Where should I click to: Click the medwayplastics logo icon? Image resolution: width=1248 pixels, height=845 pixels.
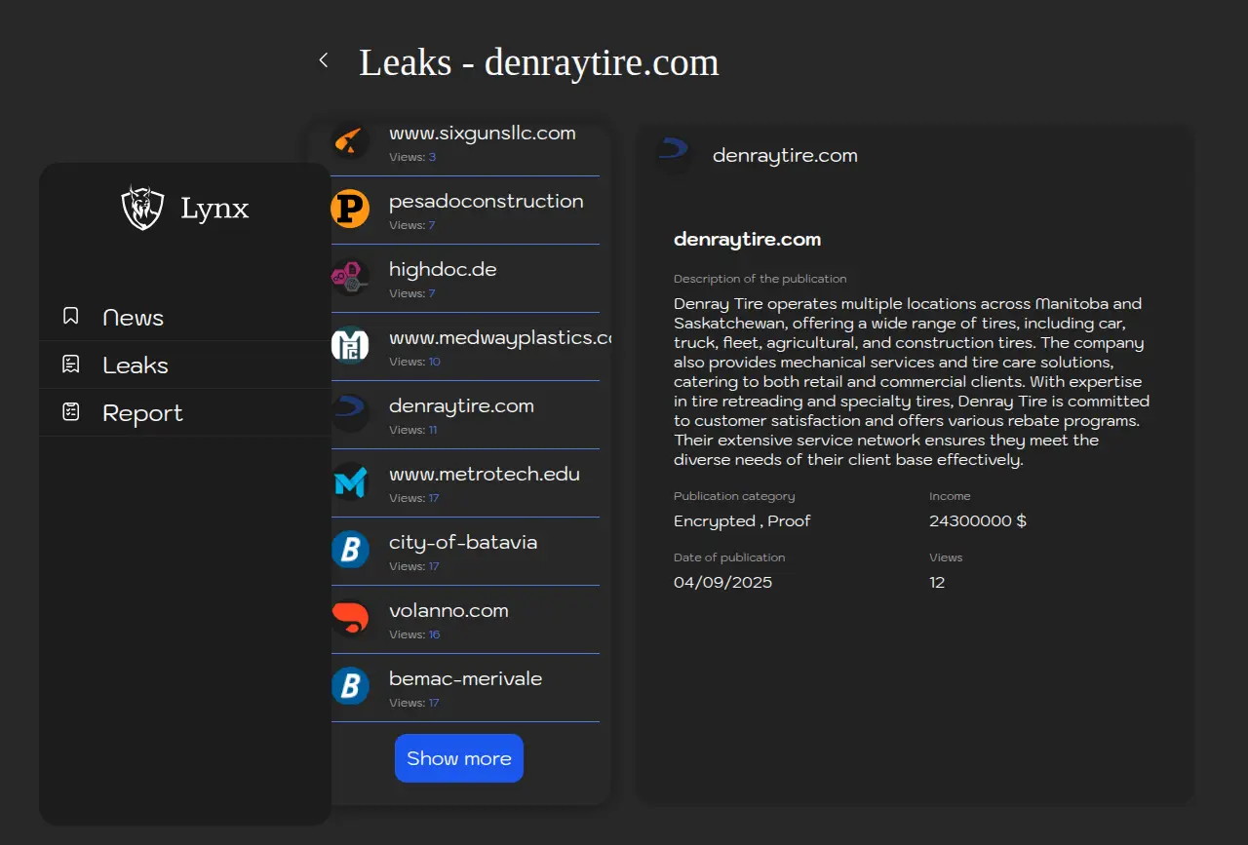(x=350, y=346)
